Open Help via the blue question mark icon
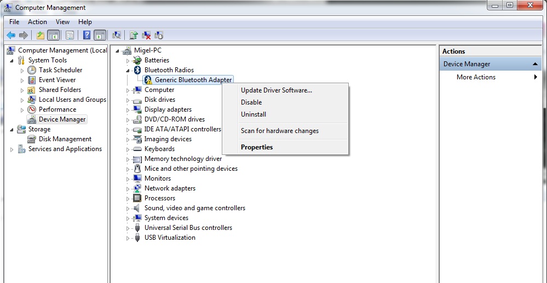 click(87, 35)
